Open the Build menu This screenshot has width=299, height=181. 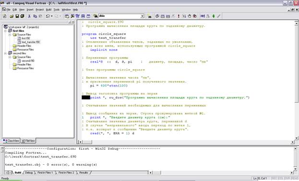click(48, 10)
